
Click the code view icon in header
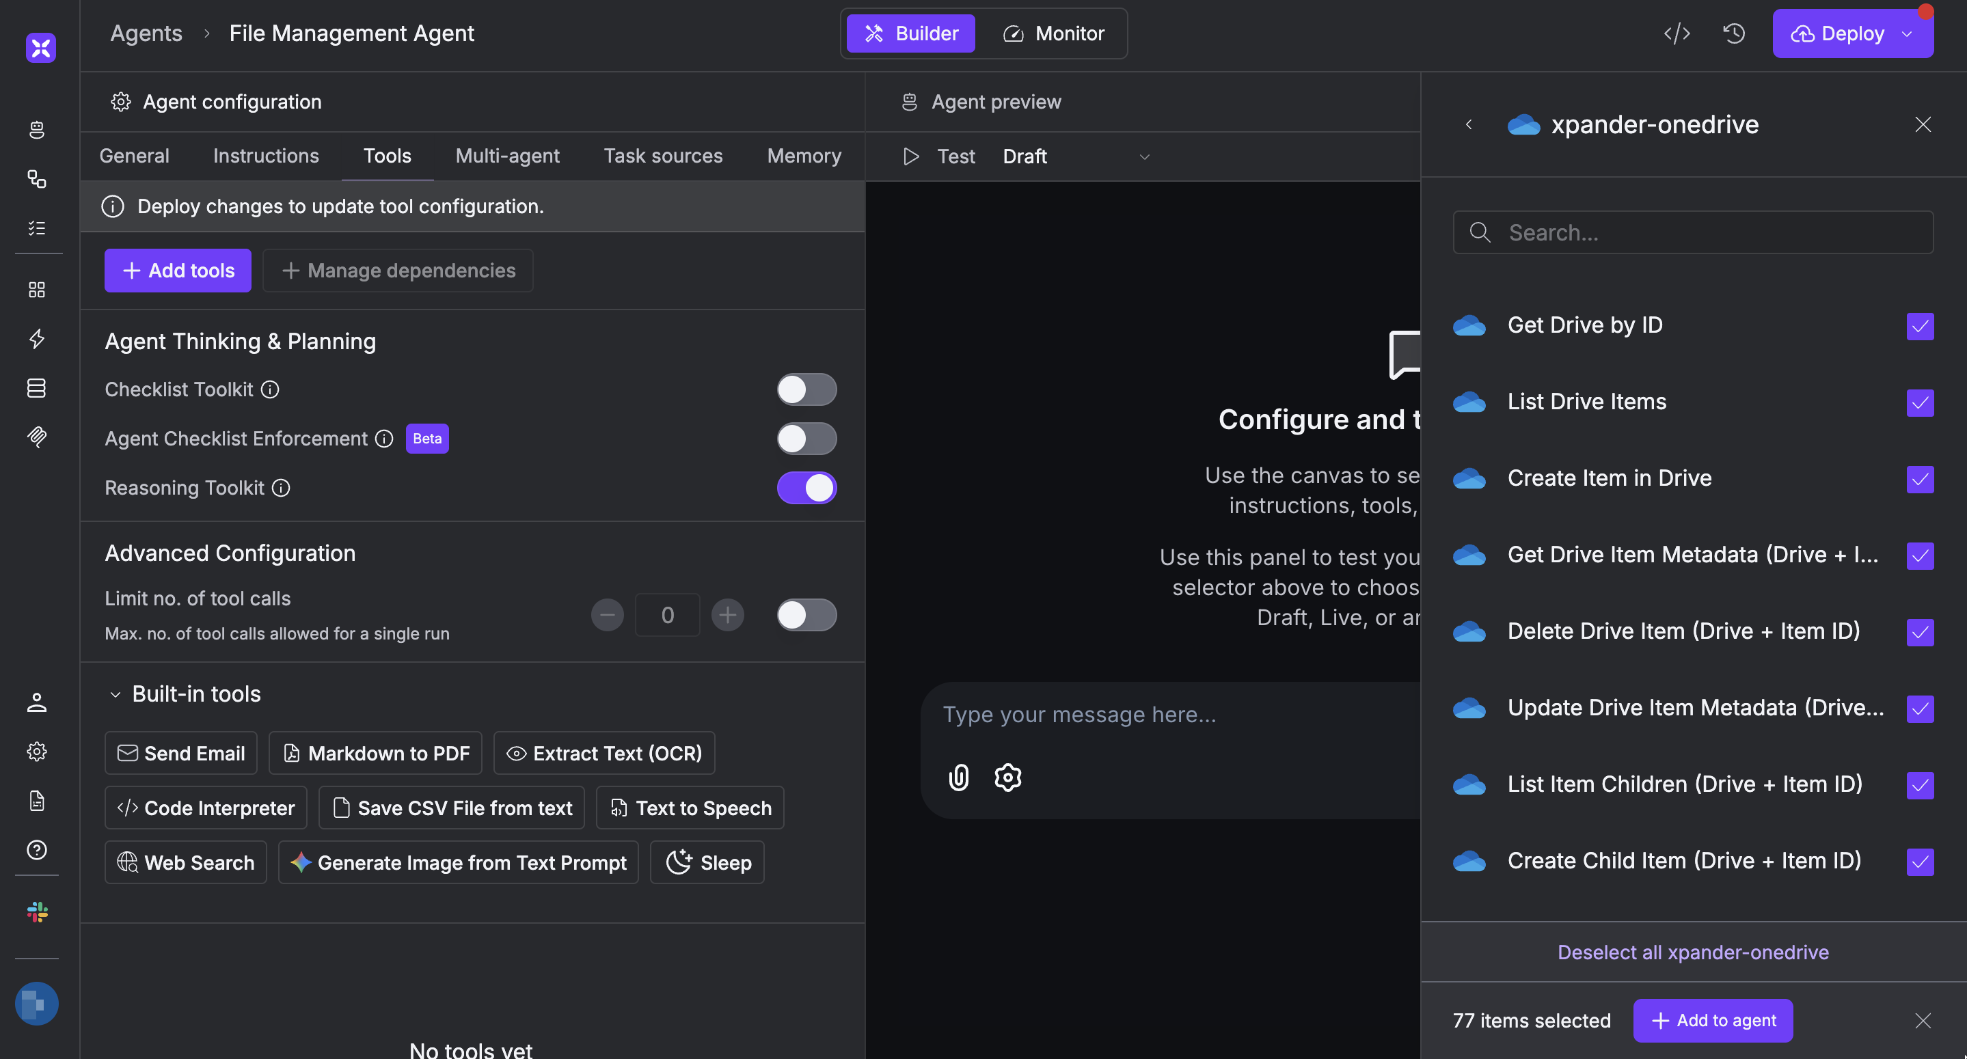1677,33
